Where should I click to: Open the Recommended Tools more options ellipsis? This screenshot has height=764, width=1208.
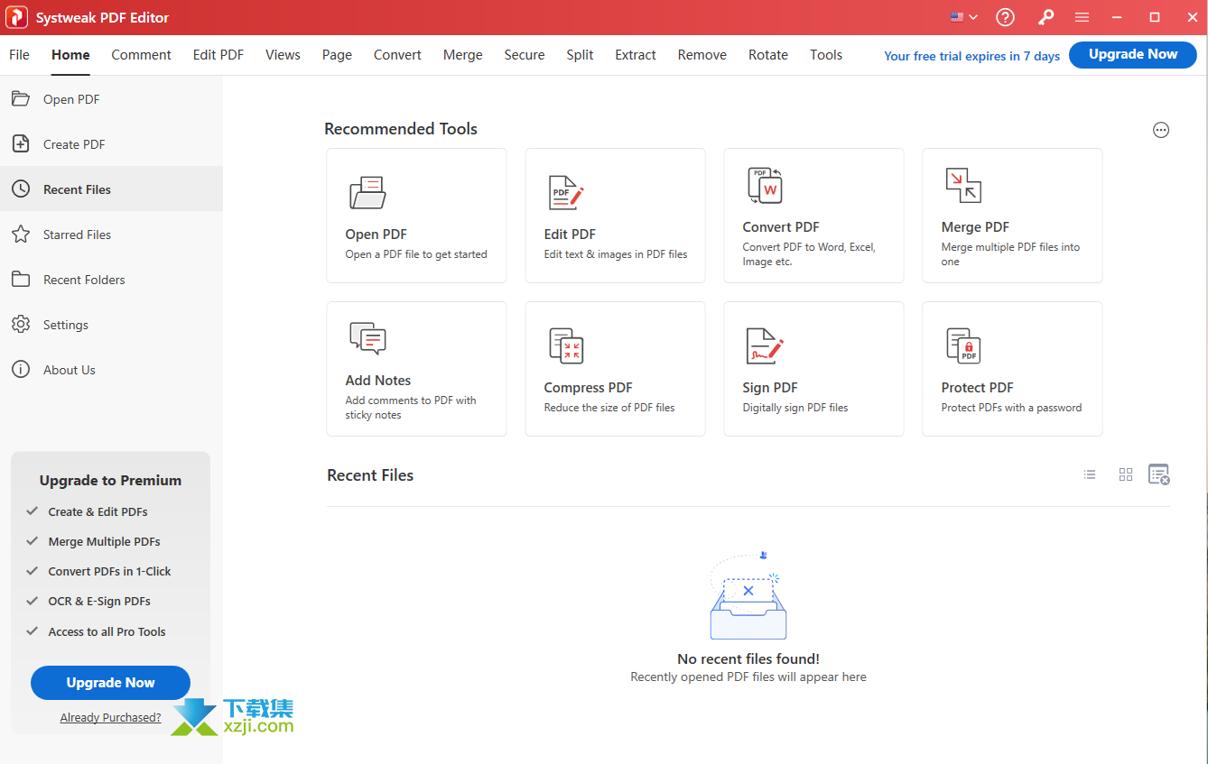coord(1161,130)
